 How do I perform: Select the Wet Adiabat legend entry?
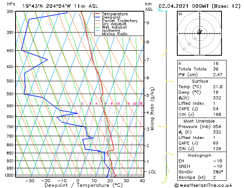coord(114,27)
